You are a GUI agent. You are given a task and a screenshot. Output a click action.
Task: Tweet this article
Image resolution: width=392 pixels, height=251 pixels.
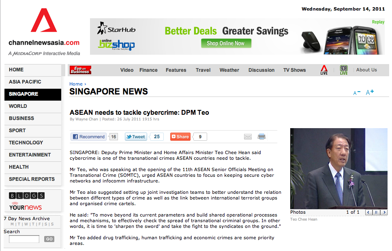[135, 137]
